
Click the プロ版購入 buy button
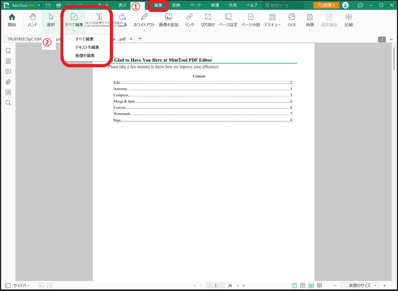326,5
